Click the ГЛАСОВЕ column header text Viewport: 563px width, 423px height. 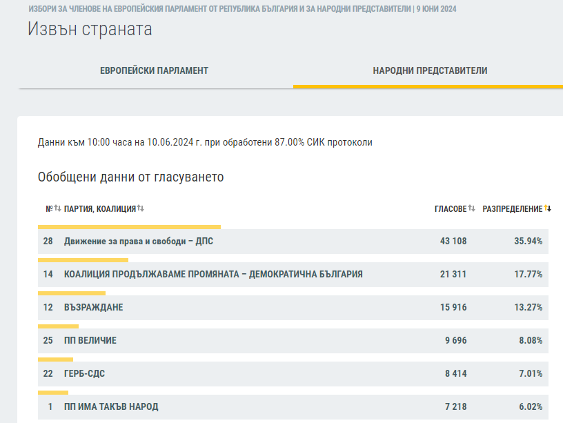click(x=450, y=209)
